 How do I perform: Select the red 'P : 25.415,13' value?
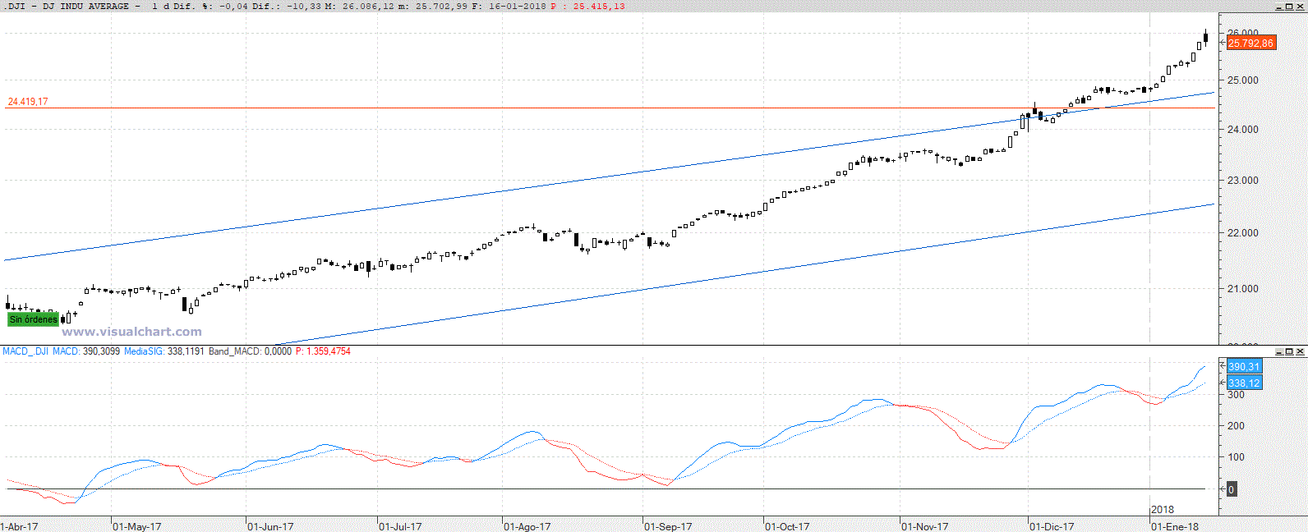pos(587,6)
